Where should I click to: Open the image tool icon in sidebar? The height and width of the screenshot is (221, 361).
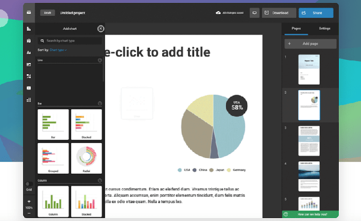[29, 64]
